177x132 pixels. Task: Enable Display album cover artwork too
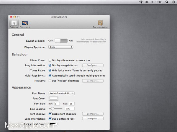pyautogui.click(x=50, y=60)
